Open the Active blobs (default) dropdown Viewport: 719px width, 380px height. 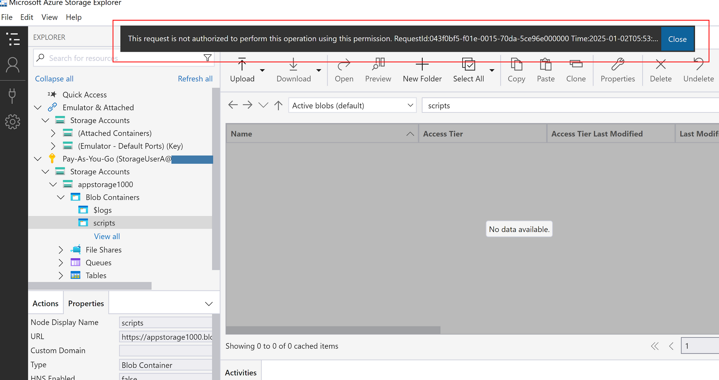[x=352, y=105]
